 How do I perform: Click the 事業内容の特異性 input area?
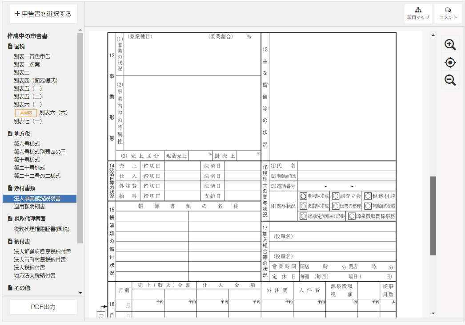[192, 113]
